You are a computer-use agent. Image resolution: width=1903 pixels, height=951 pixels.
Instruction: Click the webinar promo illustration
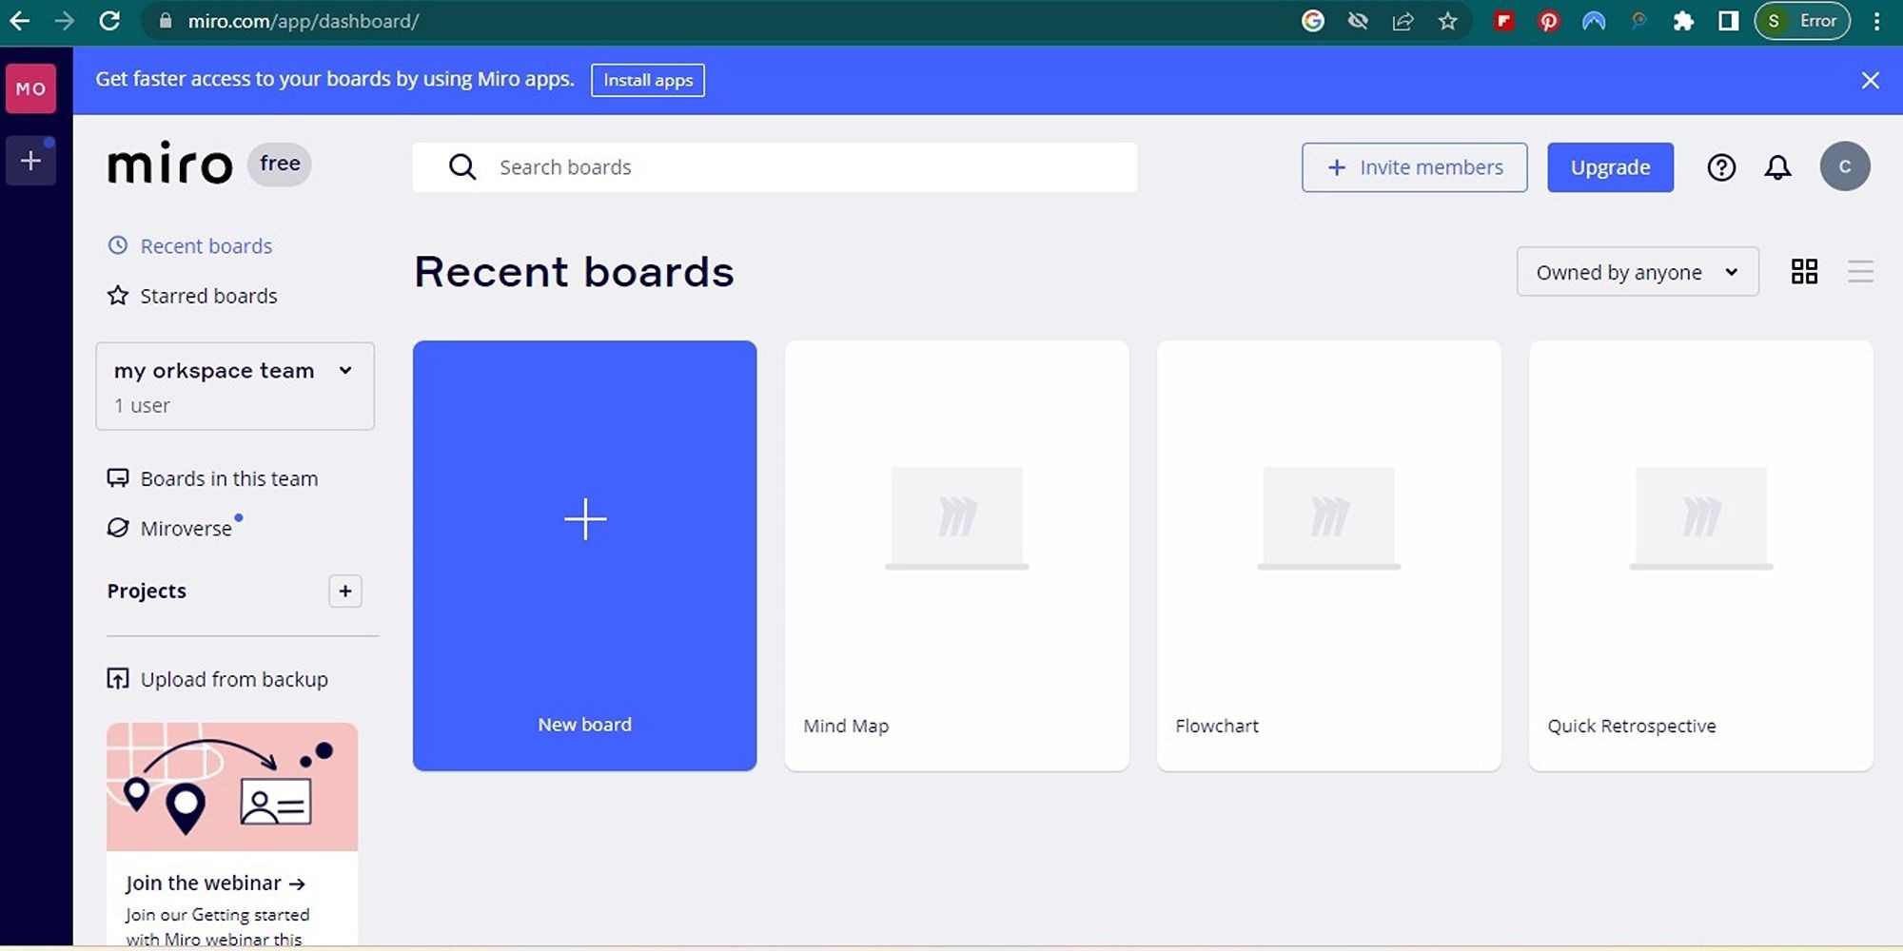(232, 786)
